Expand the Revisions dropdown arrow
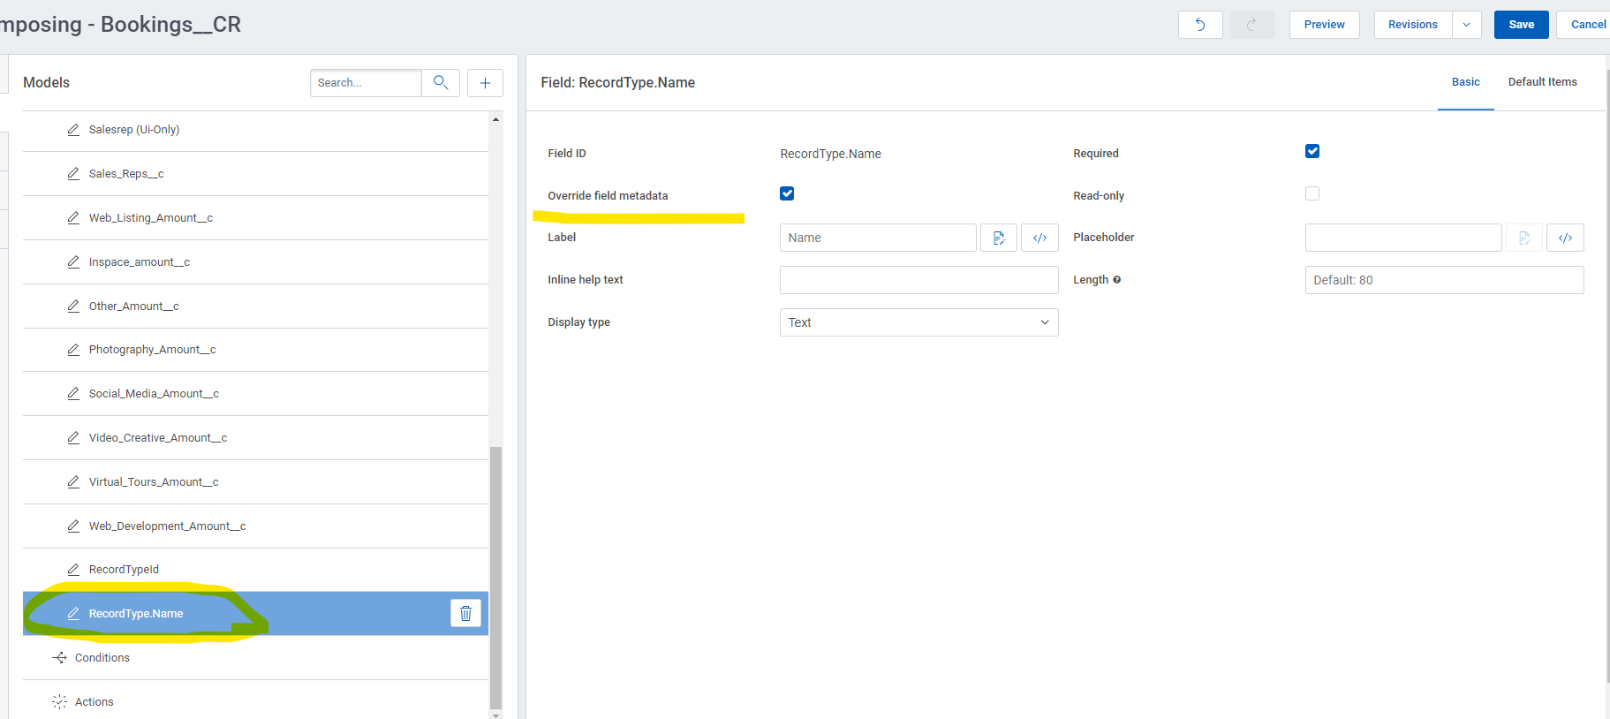Viewport: 1610px width, 719px height. click(1467, 25)
